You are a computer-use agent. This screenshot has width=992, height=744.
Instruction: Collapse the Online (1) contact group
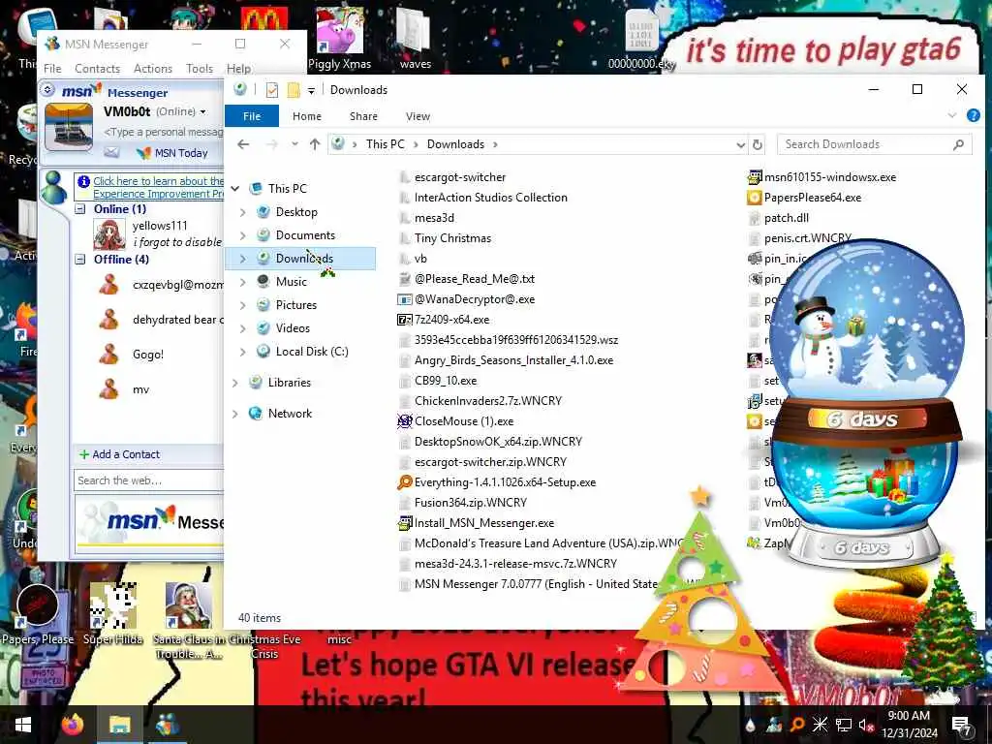[80, 209]
